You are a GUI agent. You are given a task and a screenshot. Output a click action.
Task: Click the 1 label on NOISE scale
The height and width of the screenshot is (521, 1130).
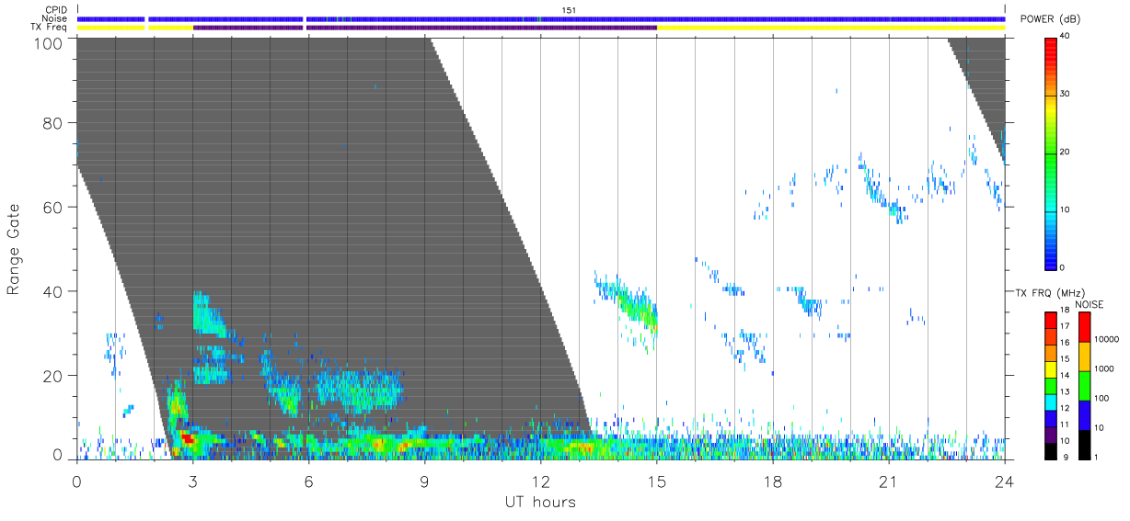pos(1097,458)
